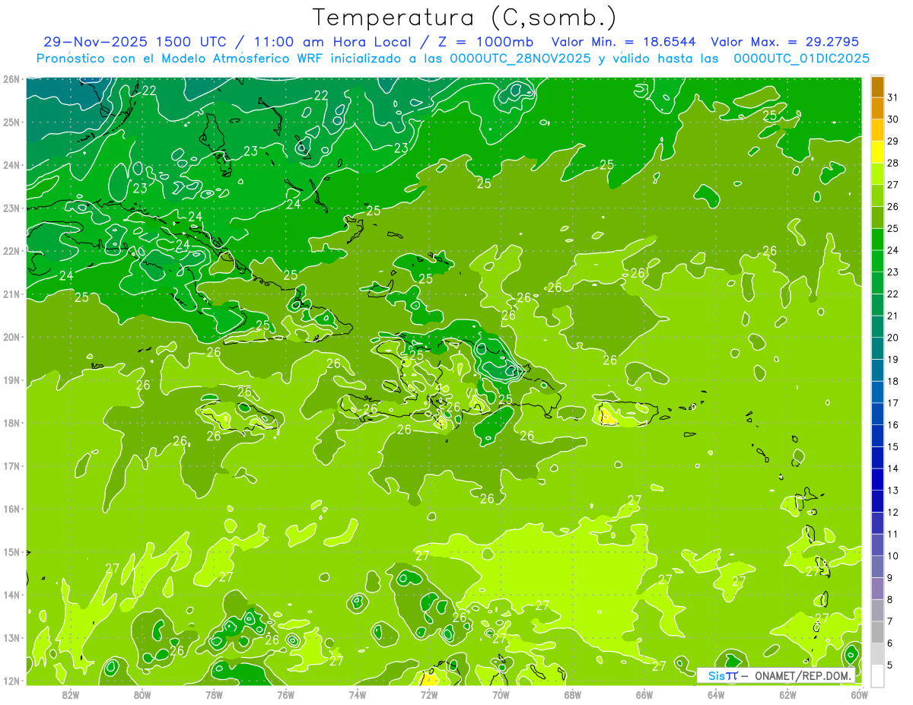
Task: Click the teal swatch between 19 and 20
Action: [x=877, y=348]
